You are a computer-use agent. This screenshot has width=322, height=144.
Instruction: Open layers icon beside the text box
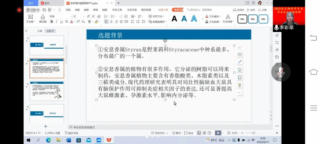[239, 54]
